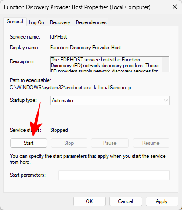Screen dimensions: 182x210
Task: Click the Stopped service status text
Action: coord(59,130)
